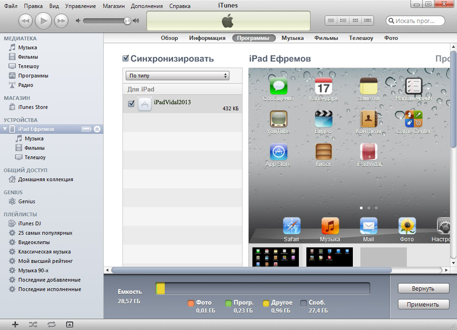This screenshot has height=330, width=457.
Task: Click the Mail dock icon
Action: click(369, 226)
